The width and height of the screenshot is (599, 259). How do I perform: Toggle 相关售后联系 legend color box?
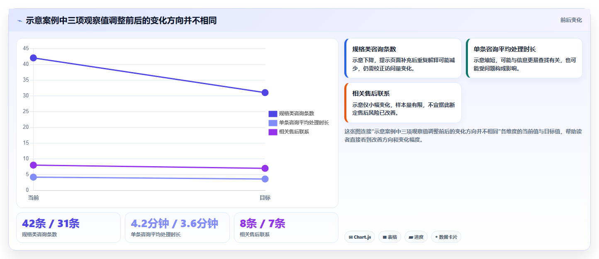273,132
